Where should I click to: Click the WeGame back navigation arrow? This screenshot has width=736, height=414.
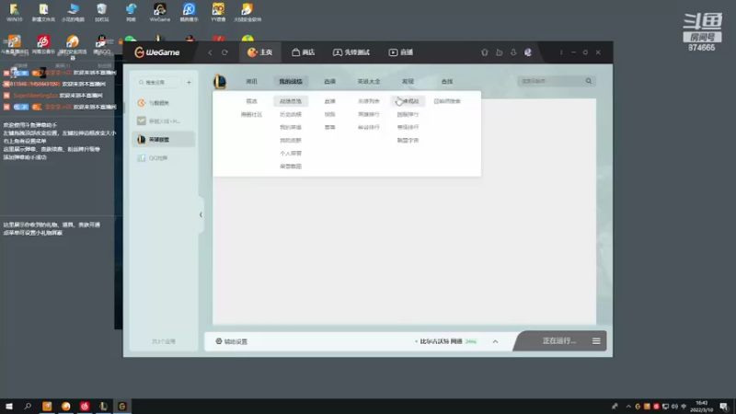(x=210, y=52)
